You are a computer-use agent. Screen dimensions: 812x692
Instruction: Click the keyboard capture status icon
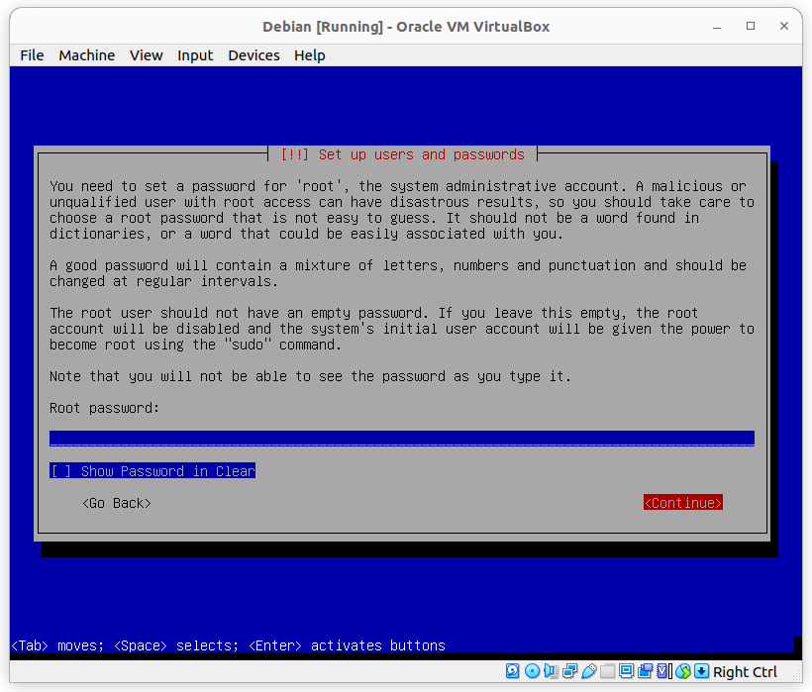click(701, 671)
